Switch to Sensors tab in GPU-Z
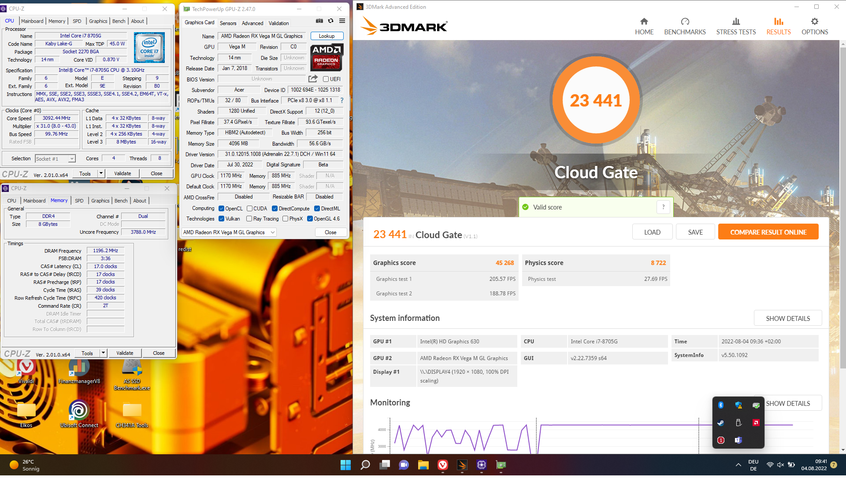Screen dimensions: 846x482 (x=228, y=23)
